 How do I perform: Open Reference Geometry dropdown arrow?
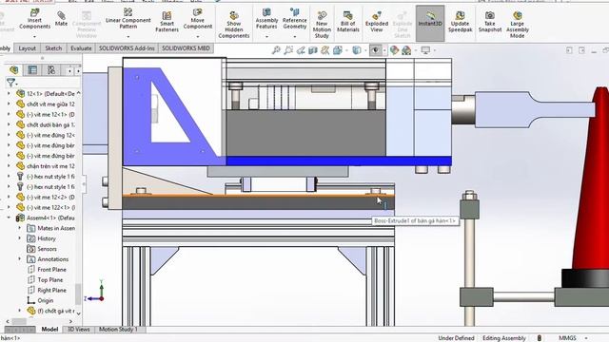point(294,37)
